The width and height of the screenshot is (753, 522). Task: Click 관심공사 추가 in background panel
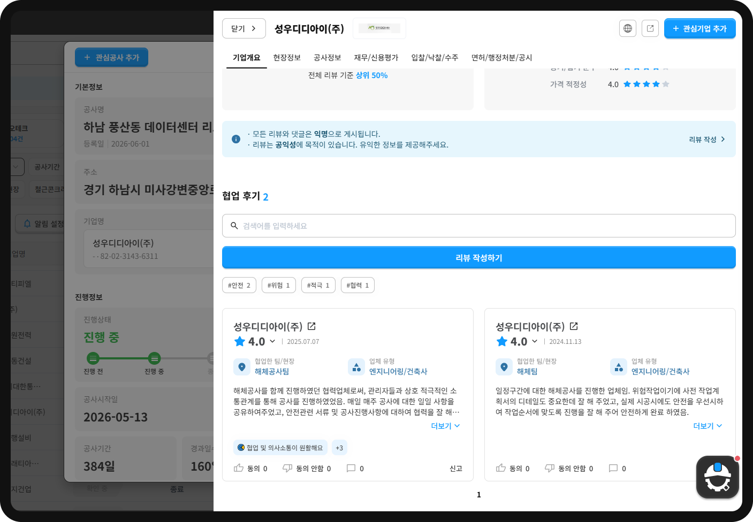[x=111, y=57]
